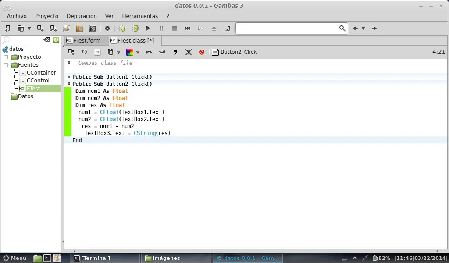Click the step-forward debug icon
Image resolution: width=449 pixels, height=263 pixels.
click(x=188, y=28)
